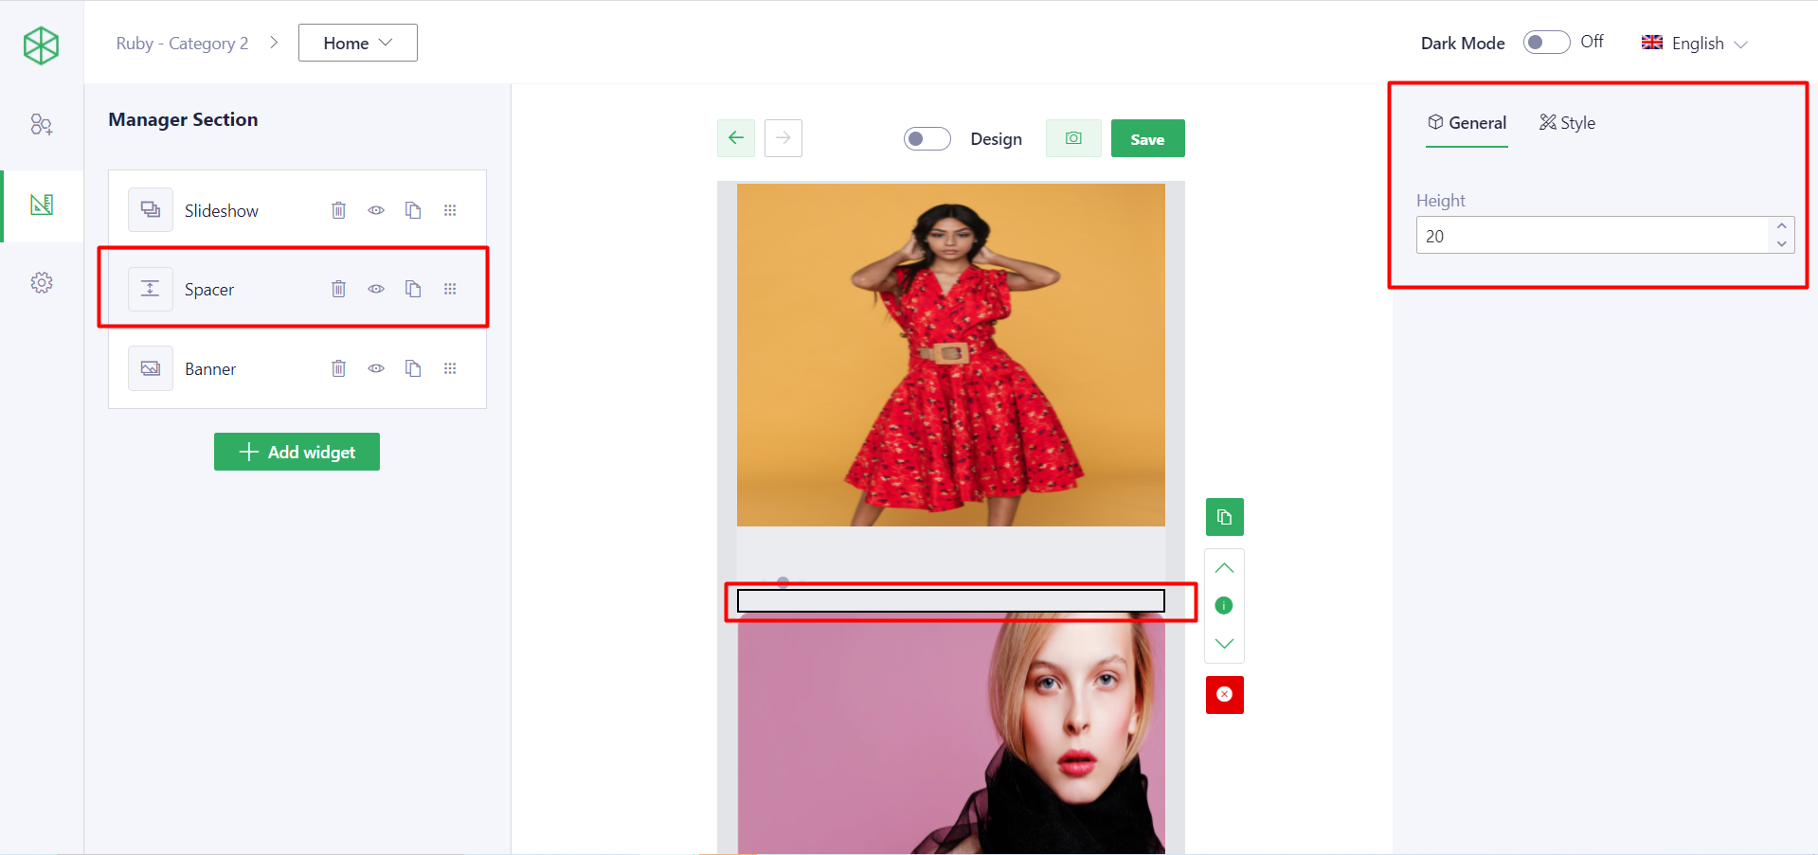The height and width of the screenshot is (855, 1818).
Task: Take a screenshot using the camera icon
Action: (x=1073, y=138)
